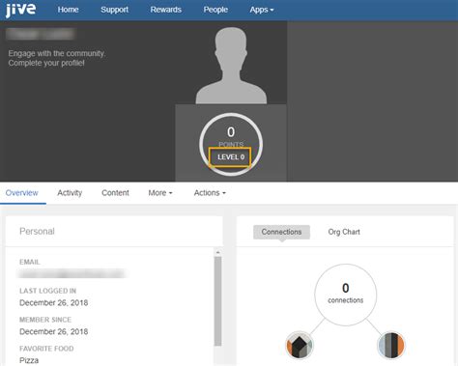Viewport: 458px width, 366px height.
Task: Click the Personal section heading
Action: [x=37, y=231]
